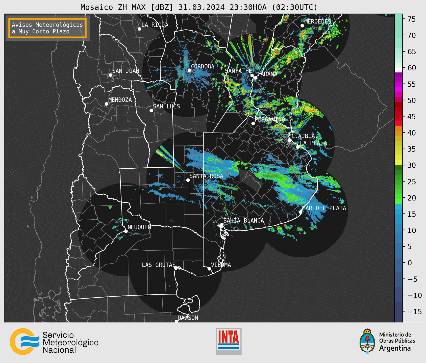Click the SANTA FE city marker dot
This screenshot has width=426, height=363.
(252, 75)
